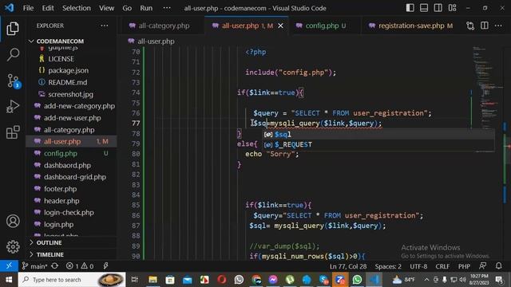Open editor more actions ellipsis
511x287 pixels.
498,26
